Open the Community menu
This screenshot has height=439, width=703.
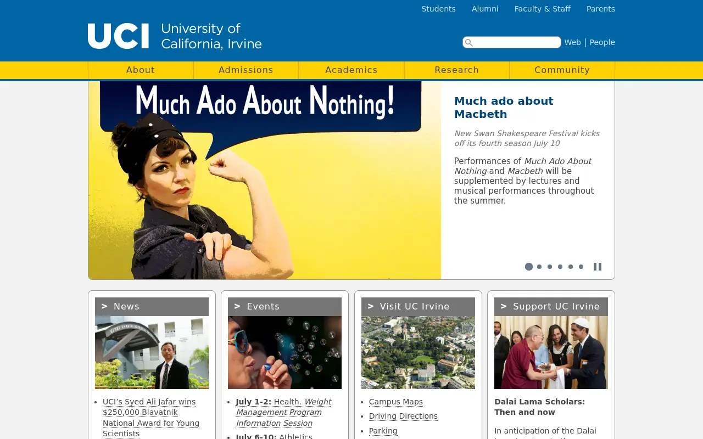(562, 70)
